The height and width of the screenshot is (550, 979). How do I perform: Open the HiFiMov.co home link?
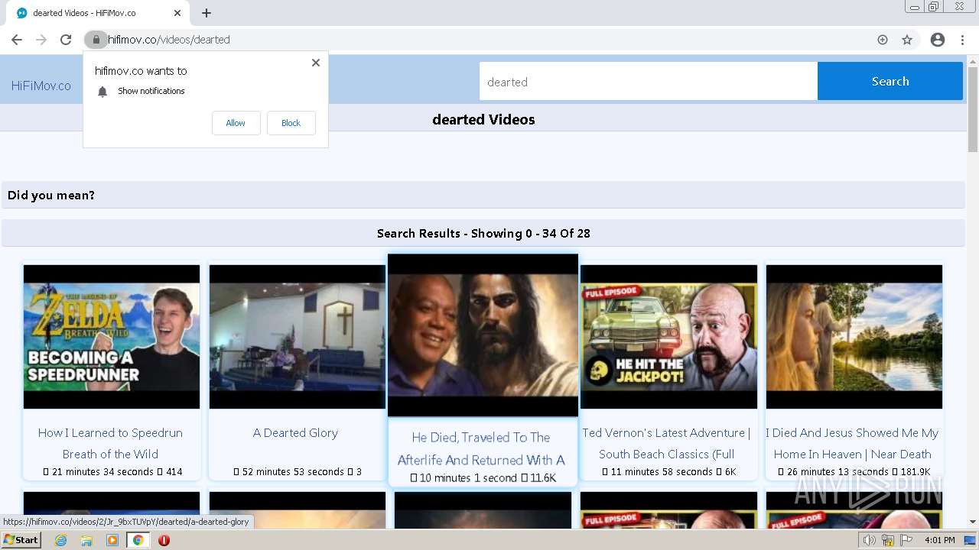[x=41, y=86]
